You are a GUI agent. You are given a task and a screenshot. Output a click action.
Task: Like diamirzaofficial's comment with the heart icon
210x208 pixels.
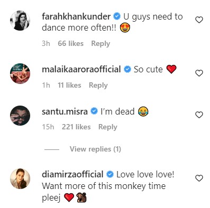click(x=199, y=178)
